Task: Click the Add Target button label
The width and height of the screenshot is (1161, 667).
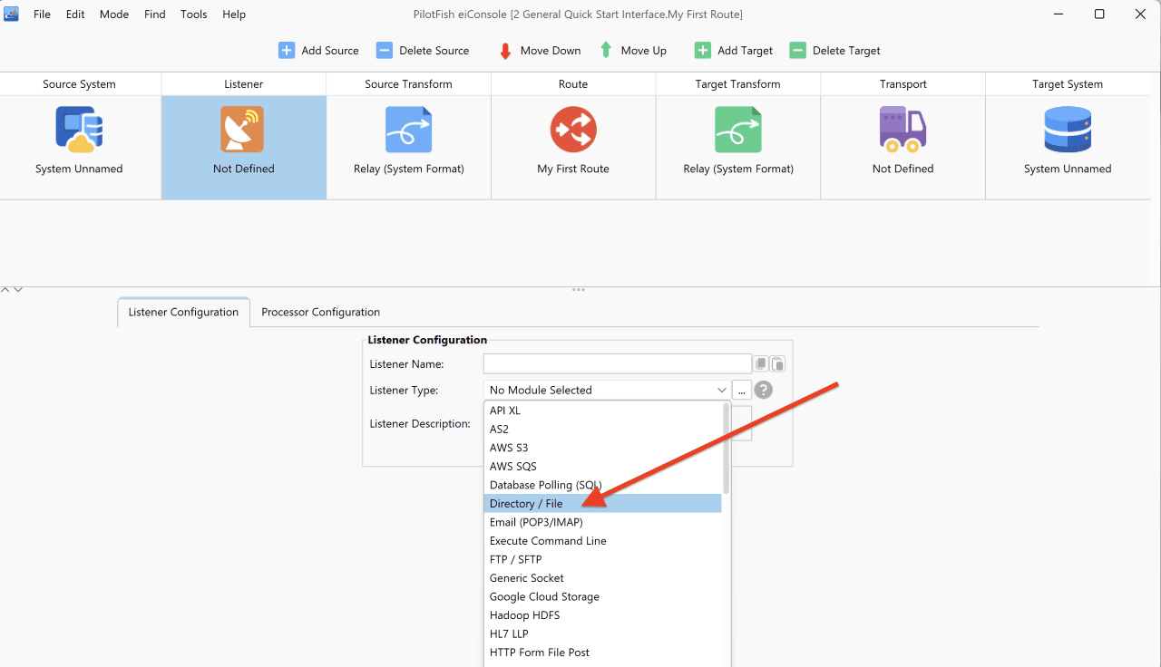Action: tap(746, 51)
